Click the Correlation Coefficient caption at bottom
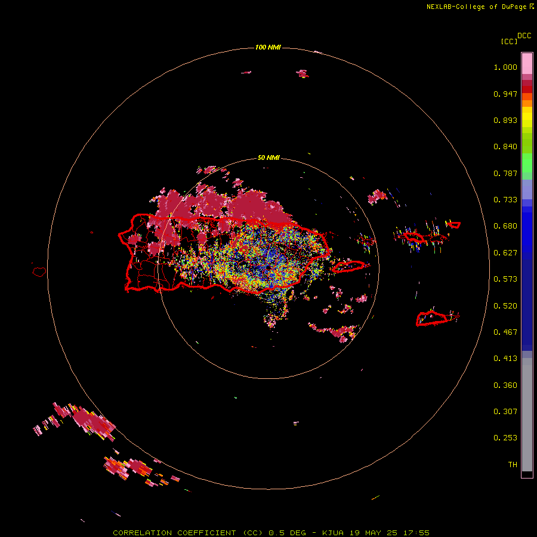 (271, 533)
